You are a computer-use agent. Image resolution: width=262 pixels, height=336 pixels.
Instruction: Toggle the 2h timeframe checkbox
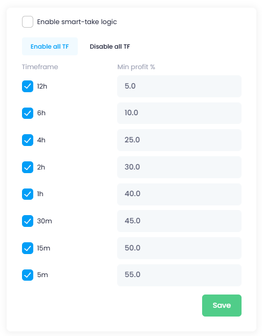pos(28,167)
